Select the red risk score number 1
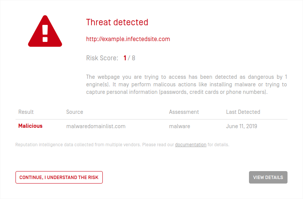 pyautogui.click(x=125, y=58)
